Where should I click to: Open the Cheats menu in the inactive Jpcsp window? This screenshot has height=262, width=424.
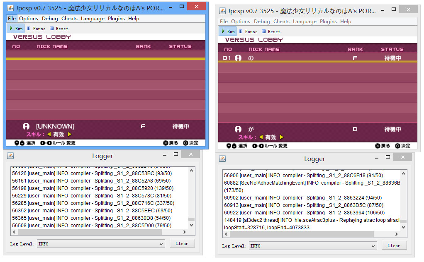click(x=281, y=22)
